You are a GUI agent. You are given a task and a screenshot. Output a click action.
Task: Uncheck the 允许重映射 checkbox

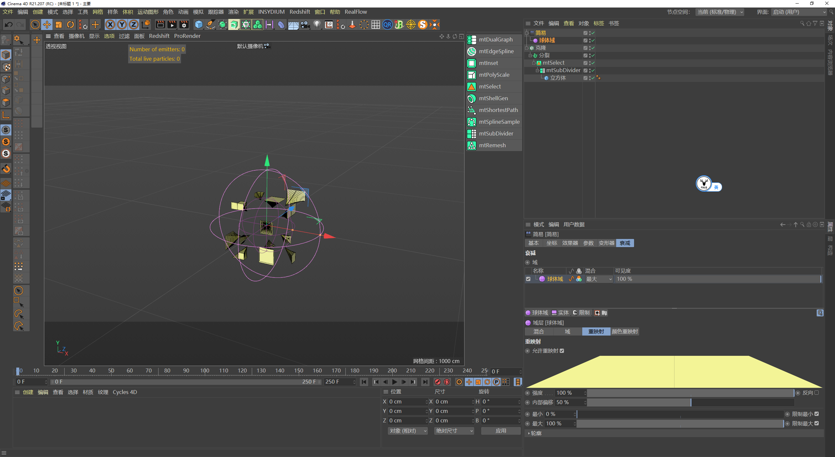click(x=562, y=351)
